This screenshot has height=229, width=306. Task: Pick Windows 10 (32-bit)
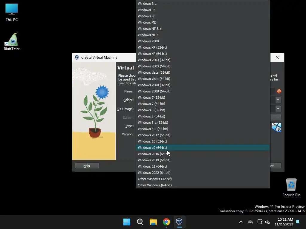[x=203, y=141]
